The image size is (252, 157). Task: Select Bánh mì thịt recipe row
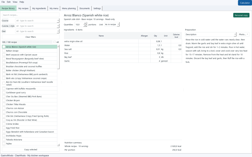(x=30, y=74)
